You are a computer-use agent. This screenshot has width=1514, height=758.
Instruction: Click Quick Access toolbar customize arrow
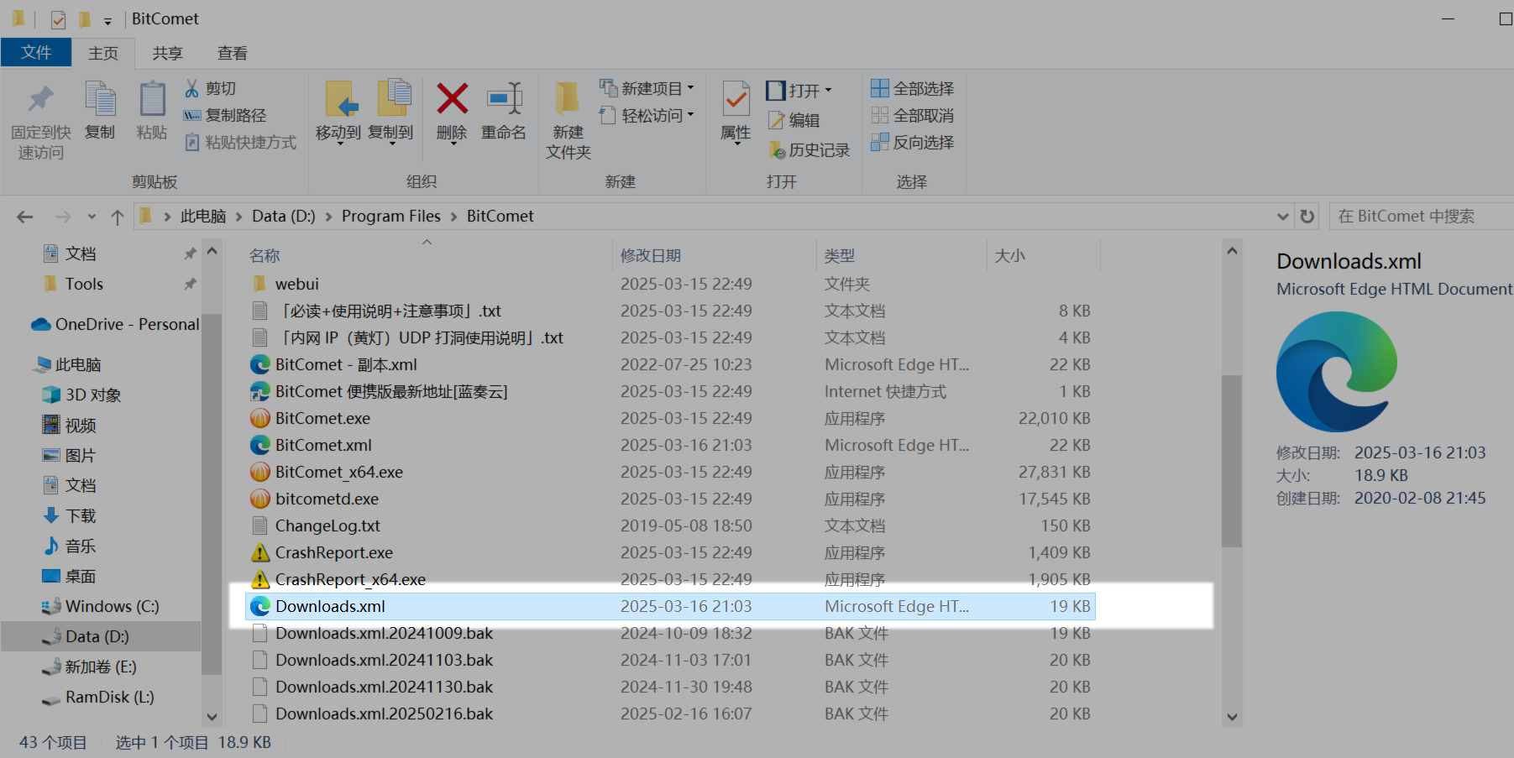107,20
